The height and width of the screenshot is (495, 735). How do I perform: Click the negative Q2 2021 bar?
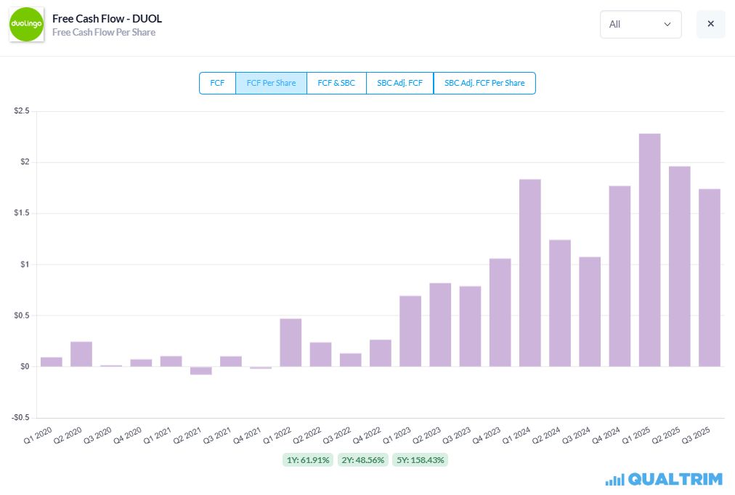pos(201,371)
